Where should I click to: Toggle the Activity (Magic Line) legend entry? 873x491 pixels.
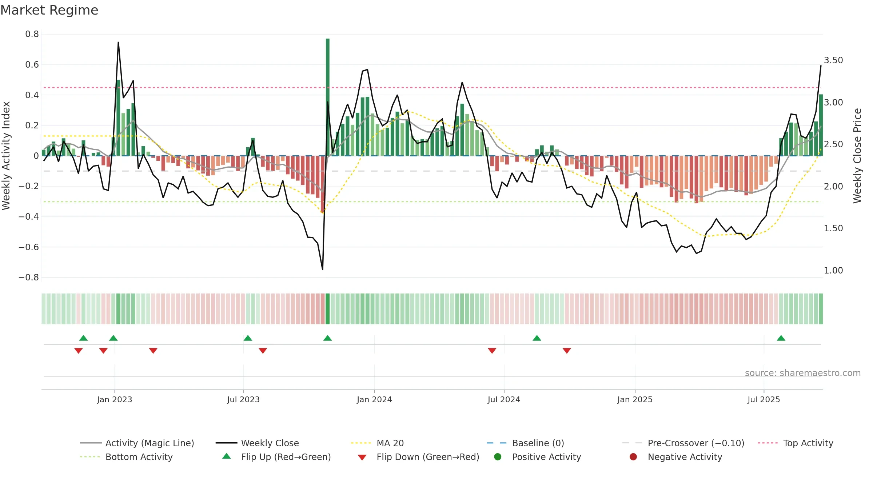[150, 443]
